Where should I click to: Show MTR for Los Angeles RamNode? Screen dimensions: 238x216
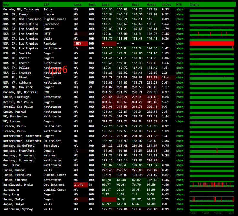(180, 44)
